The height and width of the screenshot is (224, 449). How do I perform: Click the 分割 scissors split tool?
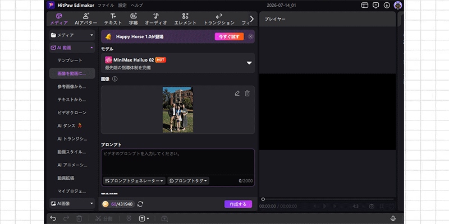pyautogui.click(x=104, y=218)
